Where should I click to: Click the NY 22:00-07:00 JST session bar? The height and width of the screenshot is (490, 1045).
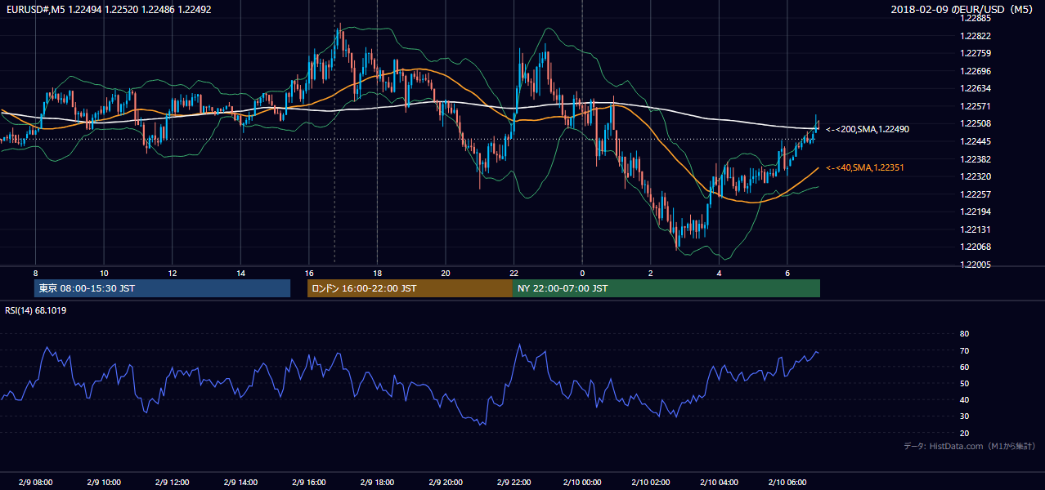click(x=666, y=288)
